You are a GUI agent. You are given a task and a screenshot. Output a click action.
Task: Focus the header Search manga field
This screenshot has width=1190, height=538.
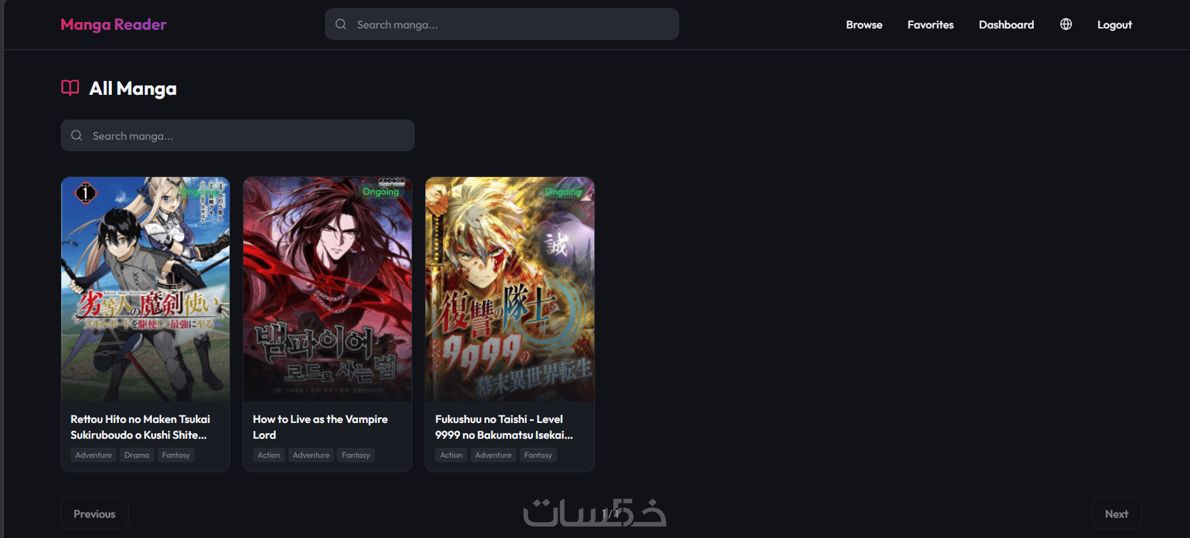[x=502, y=24]
